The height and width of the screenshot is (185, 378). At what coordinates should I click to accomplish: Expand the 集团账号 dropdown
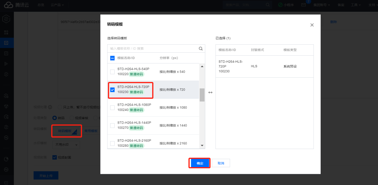[322, 5]
